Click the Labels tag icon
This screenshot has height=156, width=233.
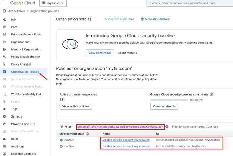[x=4, y=102]
